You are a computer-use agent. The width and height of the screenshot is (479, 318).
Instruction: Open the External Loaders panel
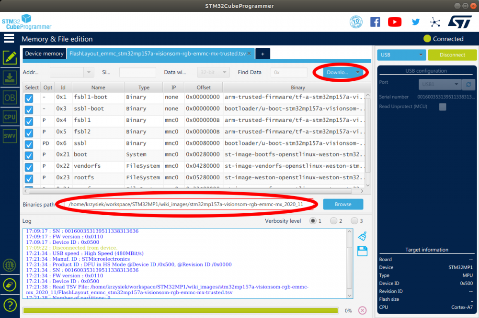click(x=10, y=265)
